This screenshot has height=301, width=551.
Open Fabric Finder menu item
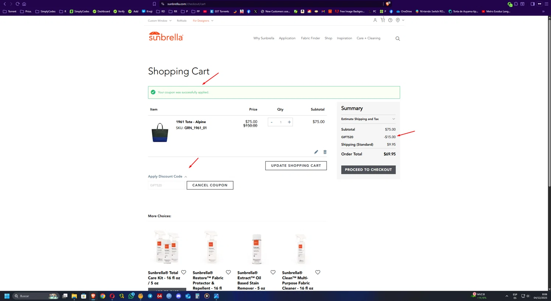310,38
